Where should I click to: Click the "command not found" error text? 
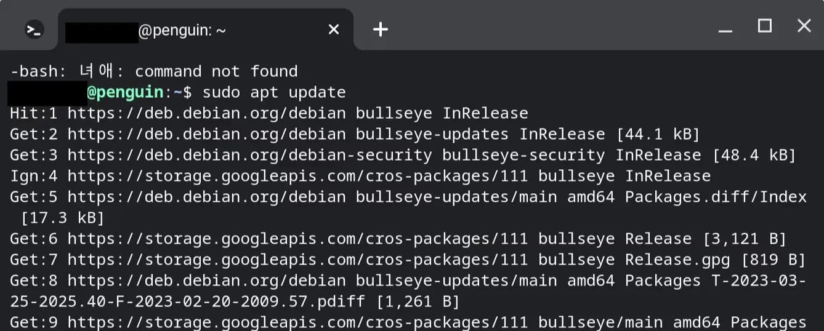(x=216, y=71)
